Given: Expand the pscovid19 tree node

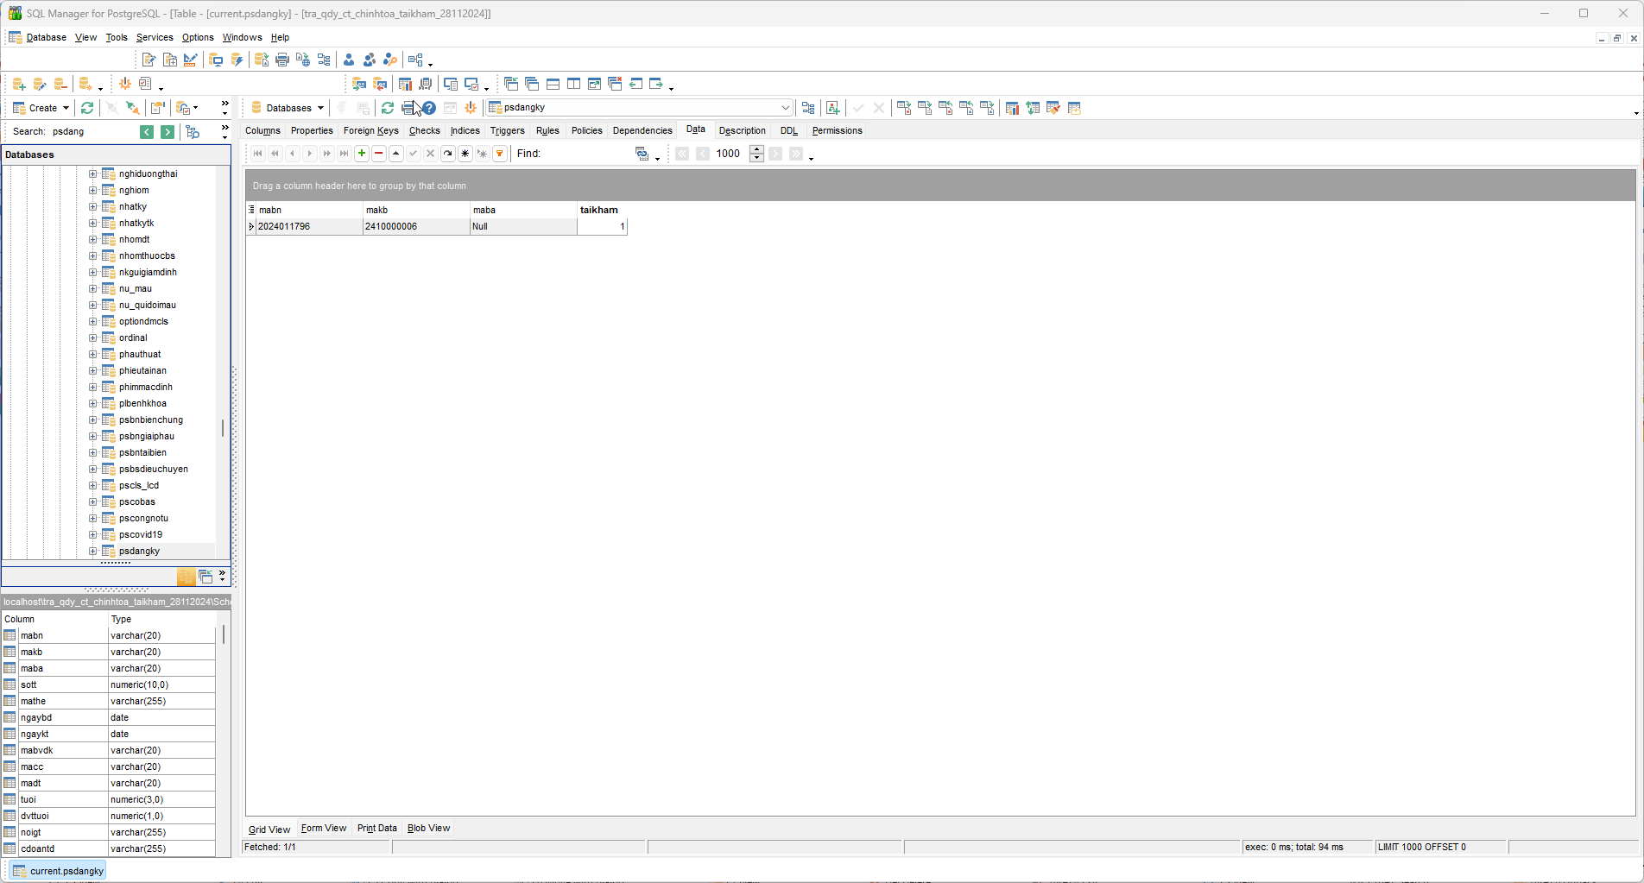Looking at the screenshot, I should [x=93, y=534].
